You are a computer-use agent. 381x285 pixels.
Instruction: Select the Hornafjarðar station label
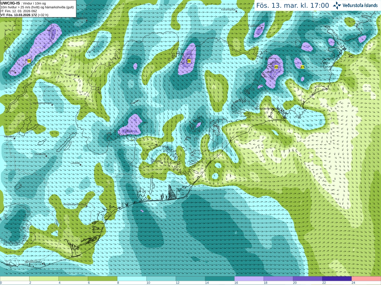click(268, 109)
